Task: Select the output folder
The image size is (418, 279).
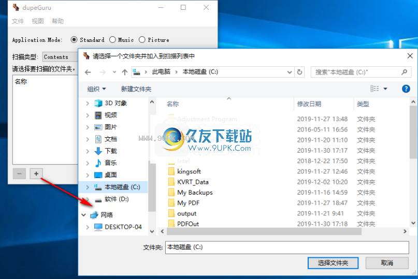Action: tap(186, 213)
